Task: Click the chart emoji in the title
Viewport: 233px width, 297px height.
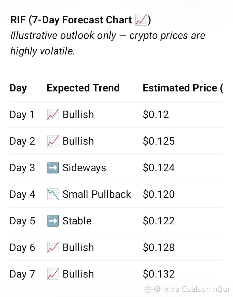Action: (x=141, y=20)
